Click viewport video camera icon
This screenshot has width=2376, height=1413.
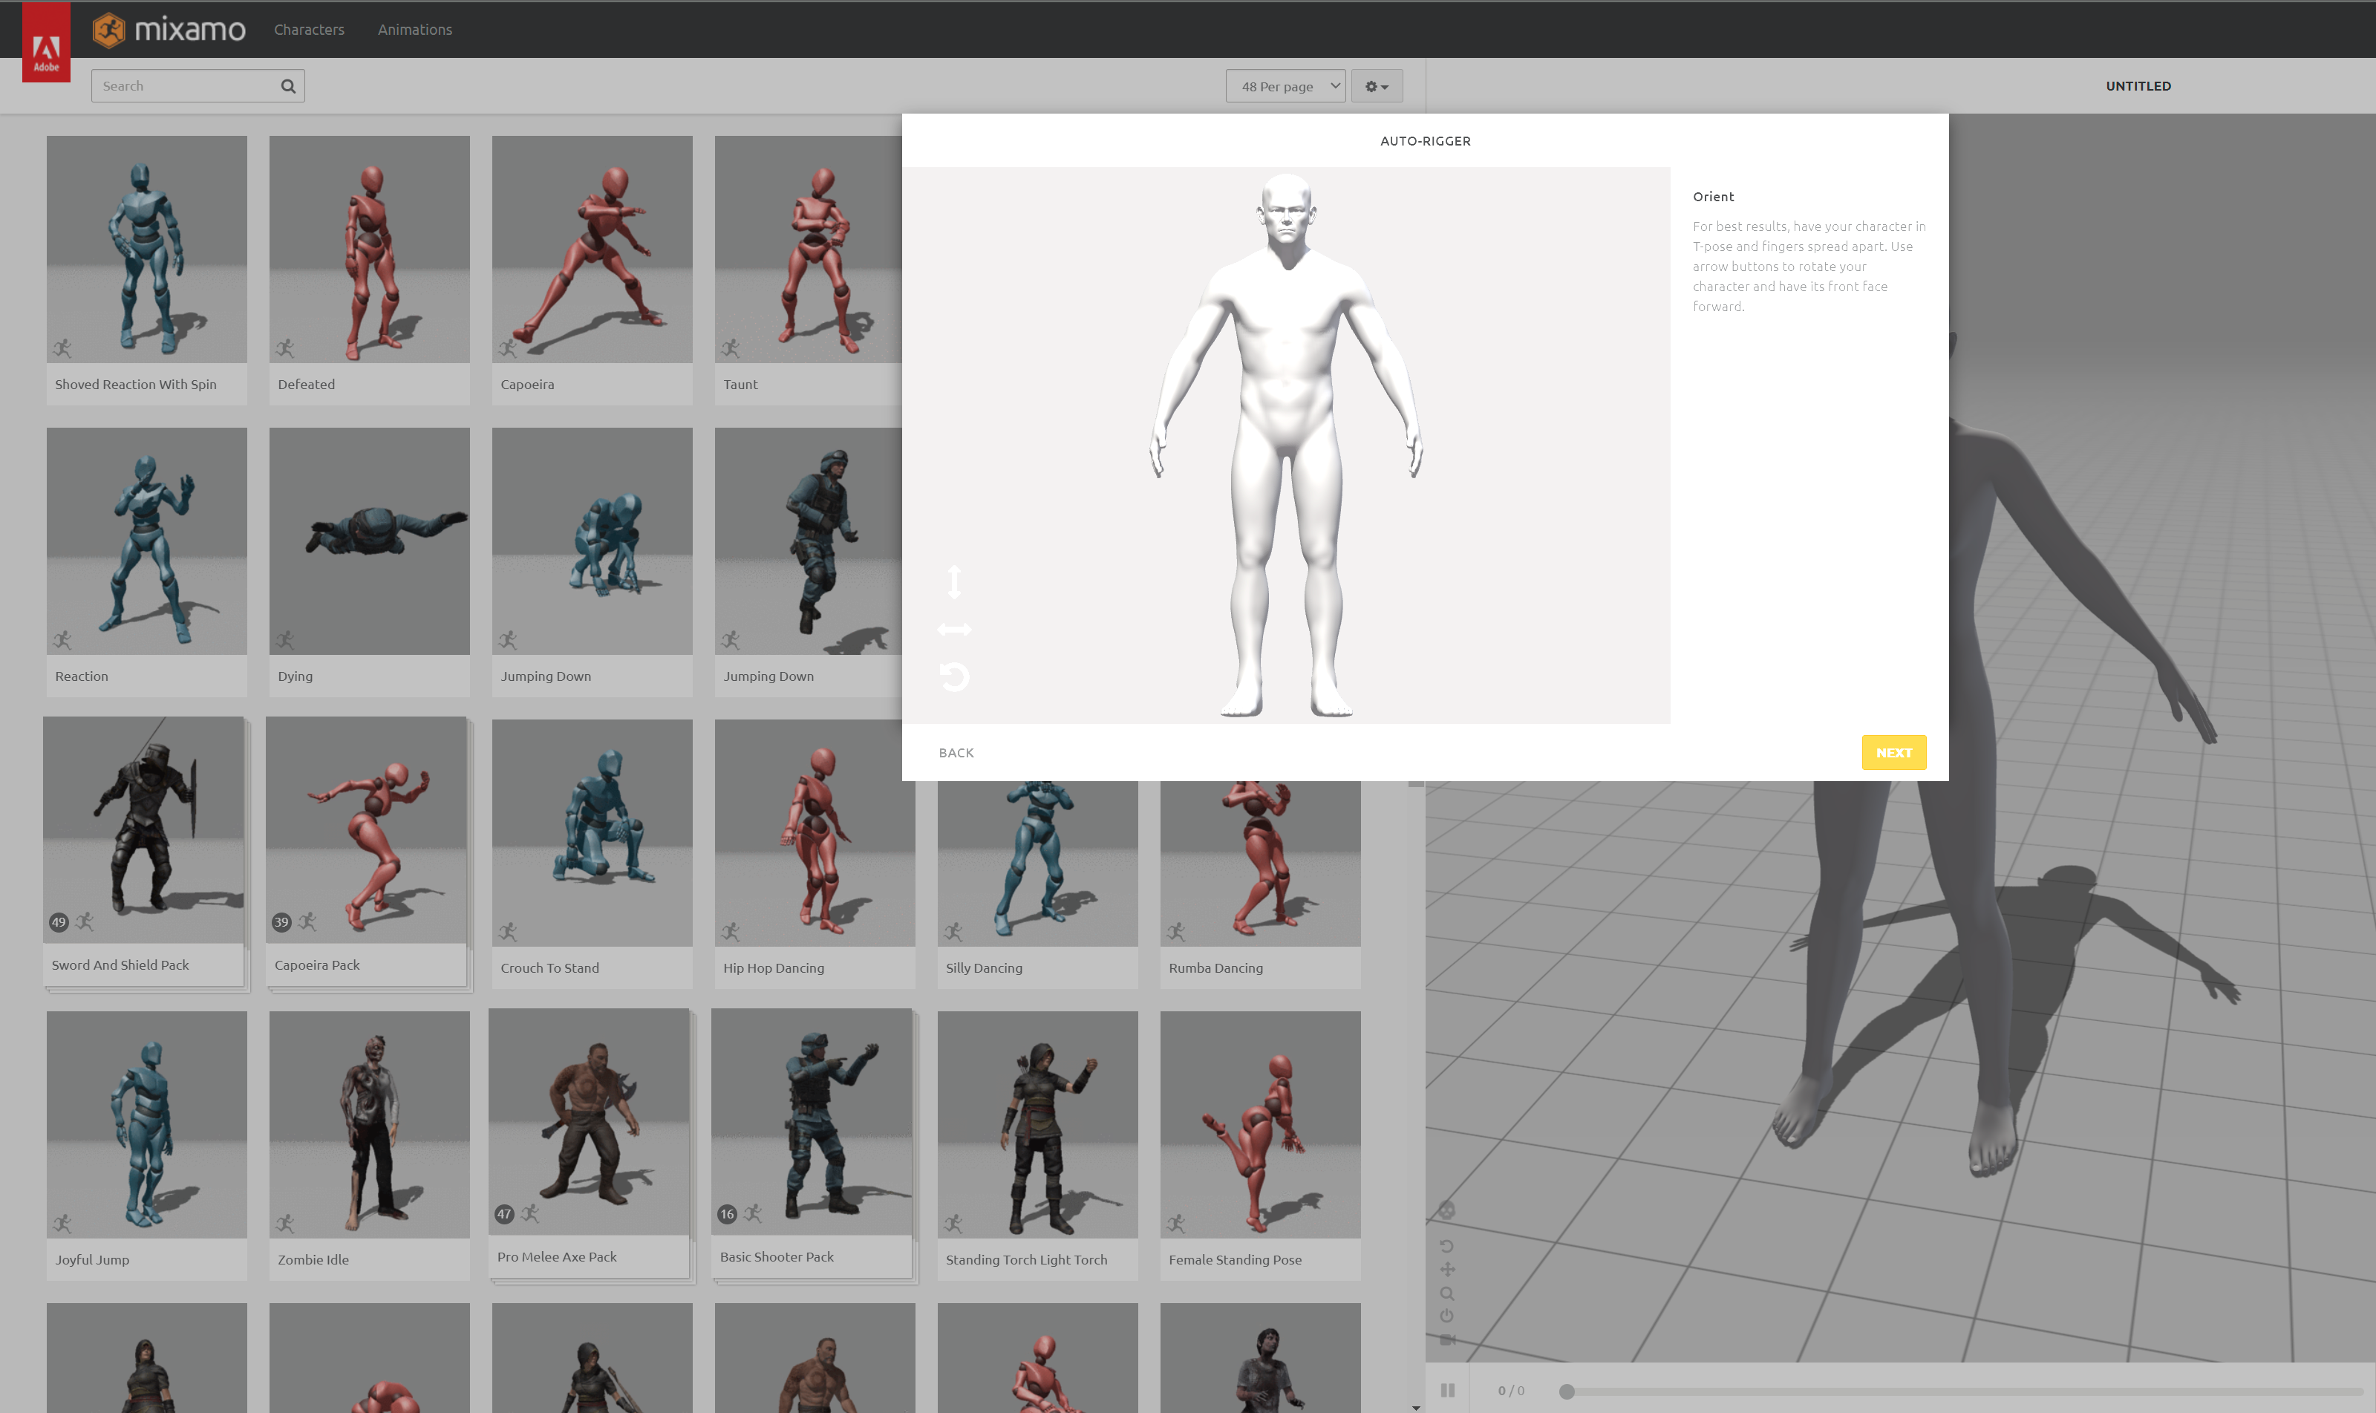tap(1447, 1339)
